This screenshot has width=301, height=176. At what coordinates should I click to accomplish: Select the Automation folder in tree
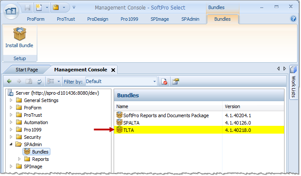(x=36, y=122)
